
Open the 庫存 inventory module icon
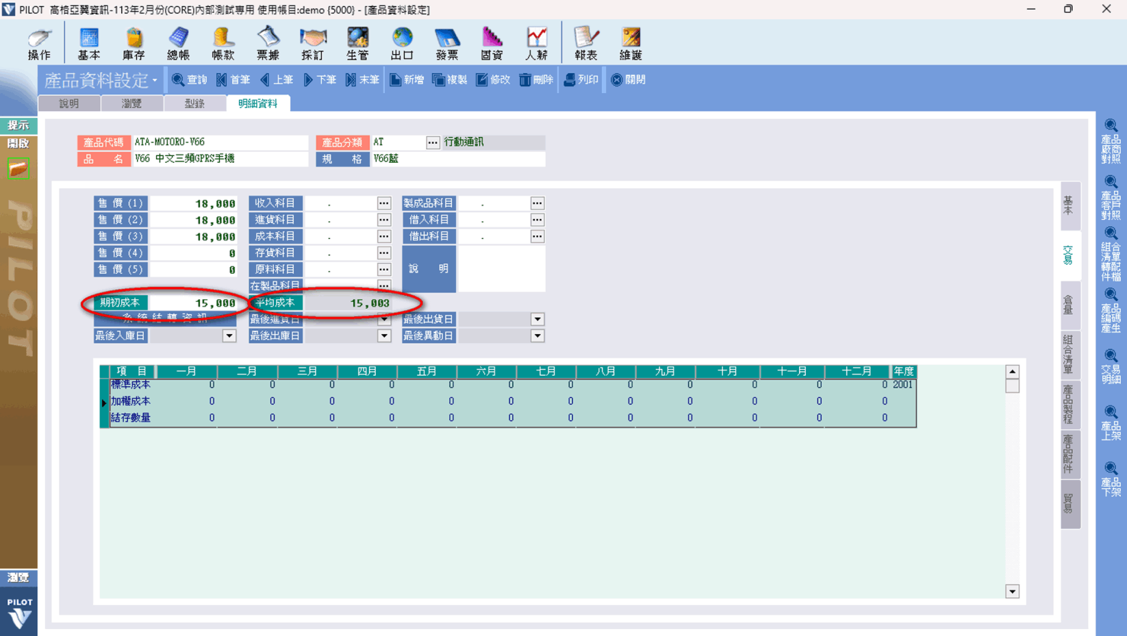click(x=134, y=43)
